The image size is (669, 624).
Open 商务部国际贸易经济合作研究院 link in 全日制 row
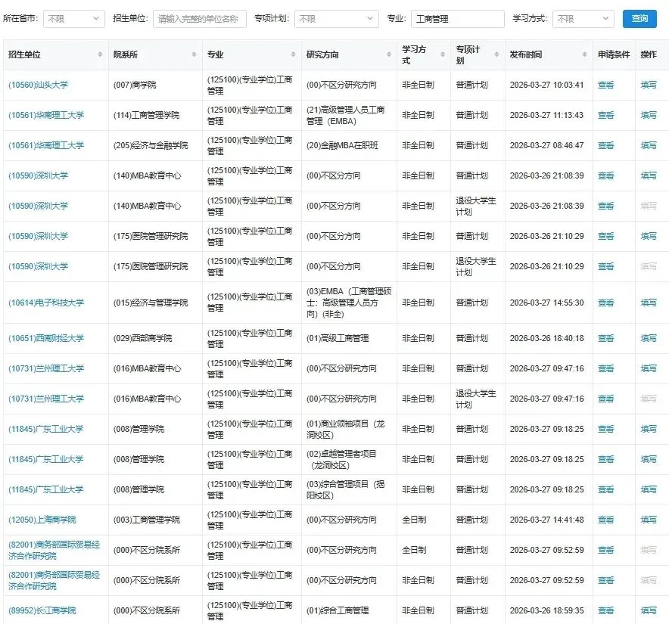tap(54, 550)
